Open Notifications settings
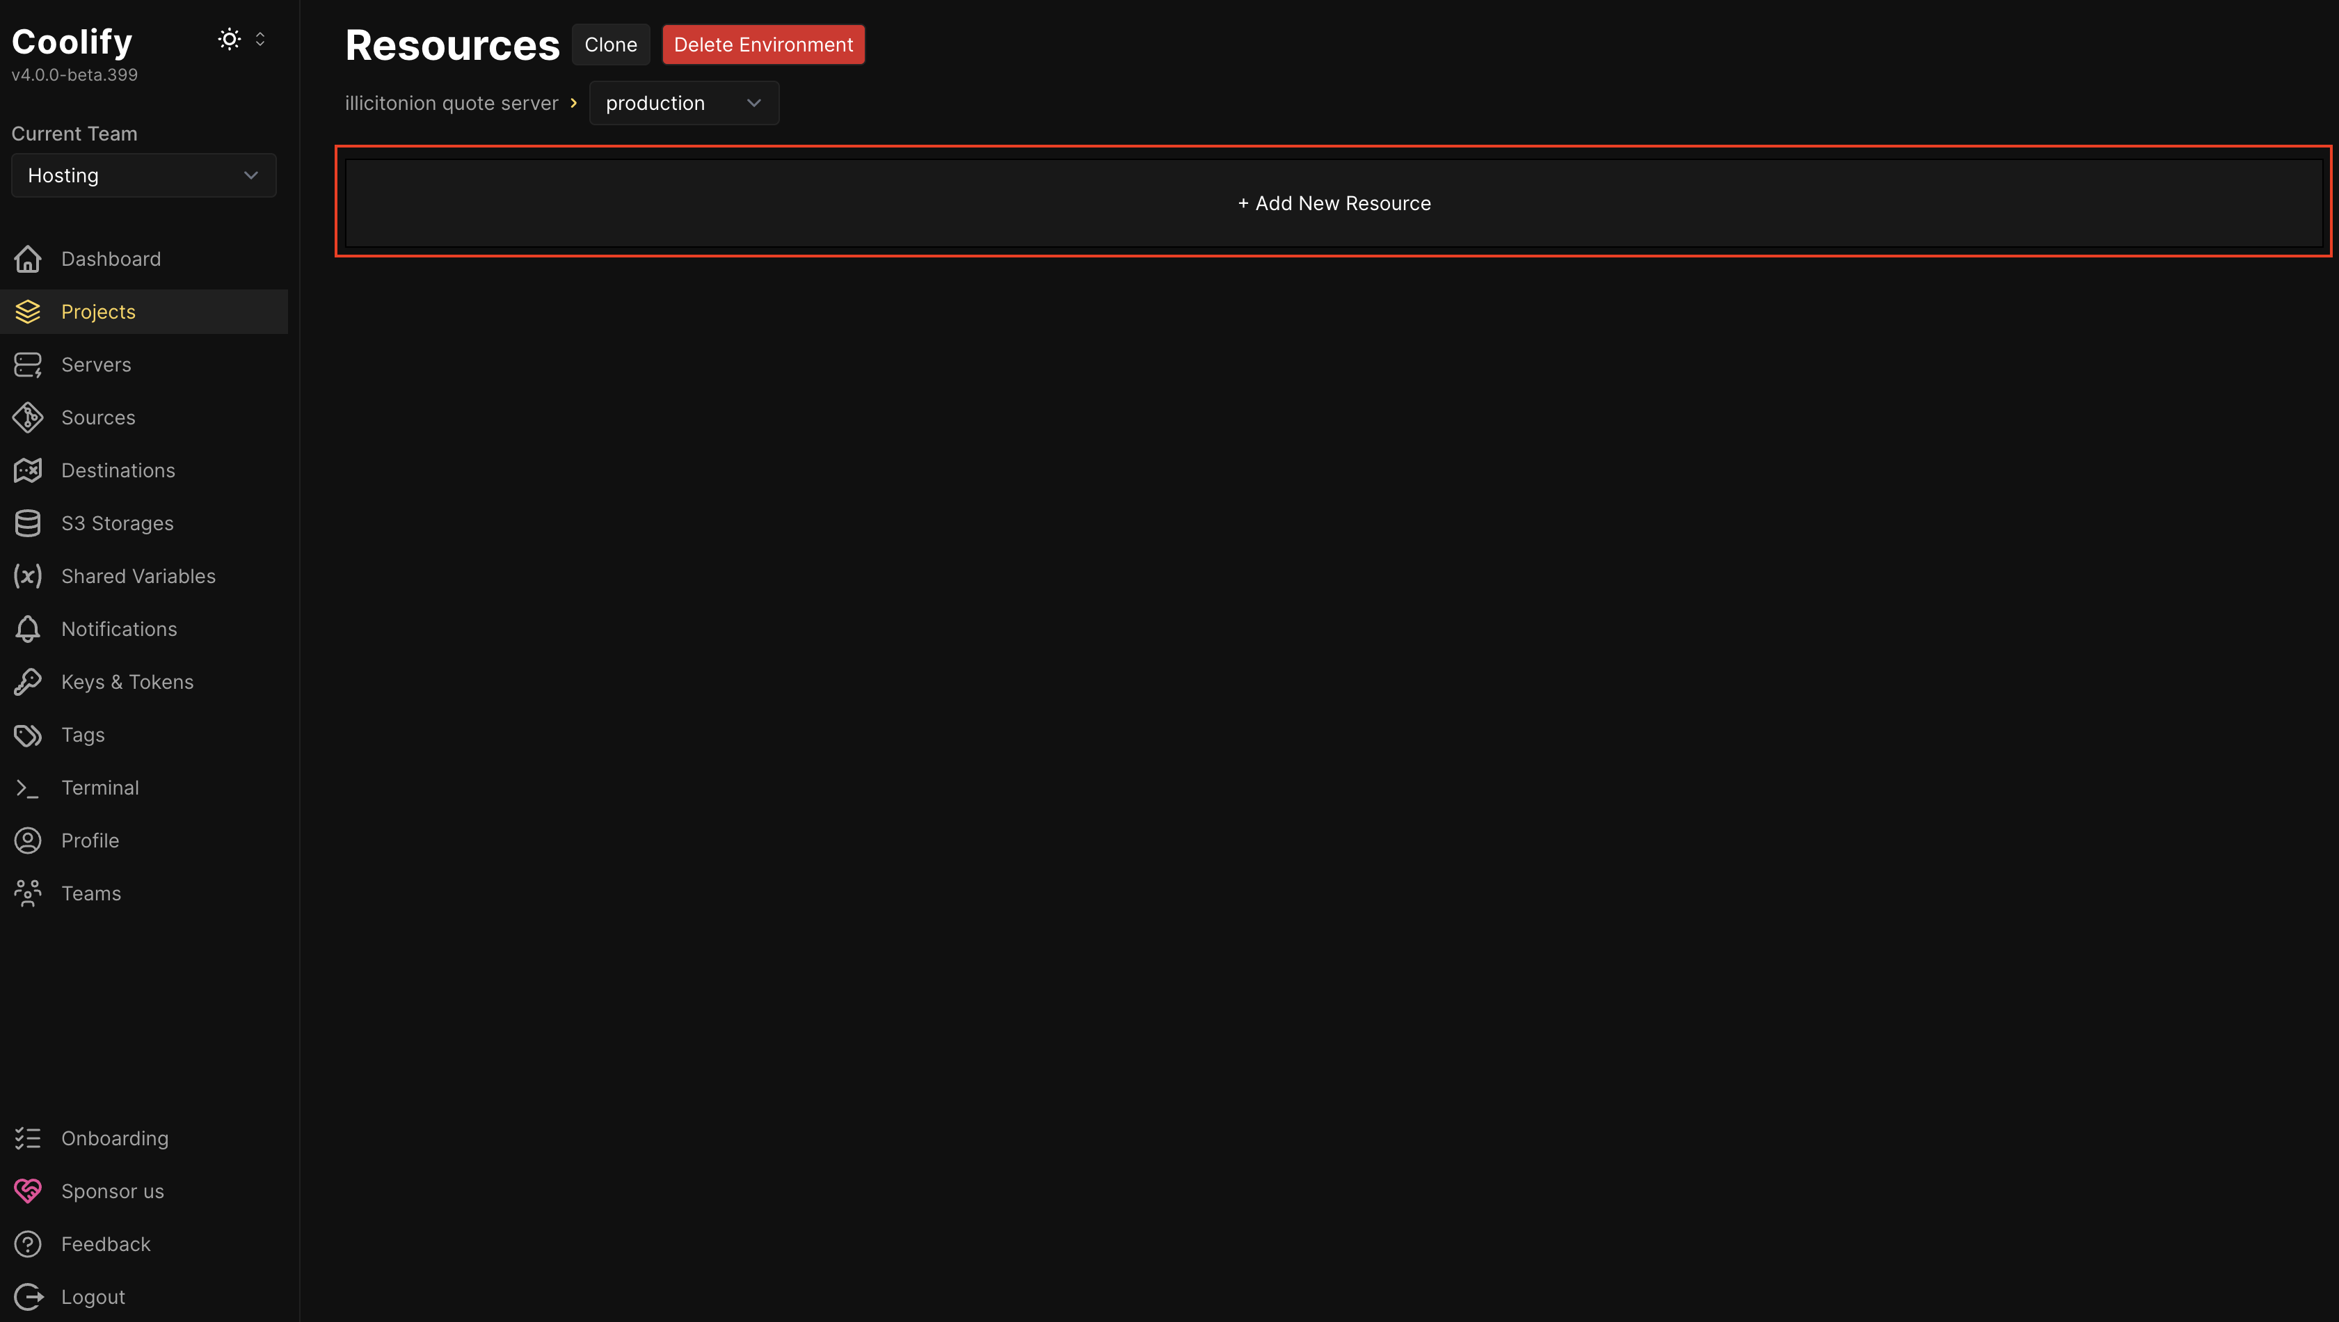Viewport: 2339px width, 1322px height. pyautogui.click(x=119, y=628)
